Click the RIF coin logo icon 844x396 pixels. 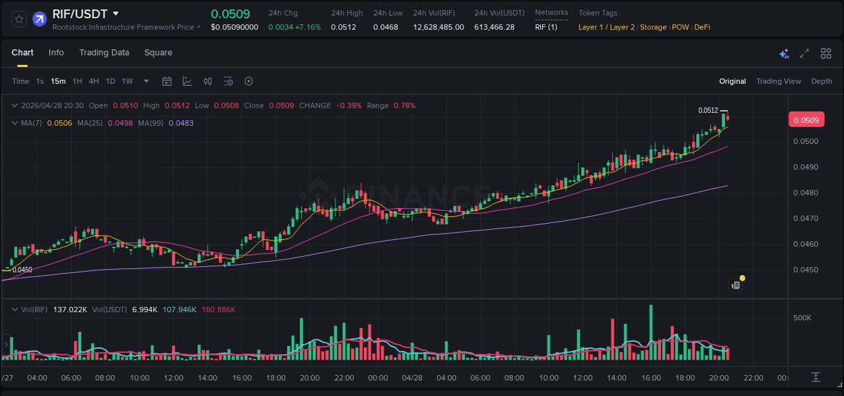coord(39,19)
